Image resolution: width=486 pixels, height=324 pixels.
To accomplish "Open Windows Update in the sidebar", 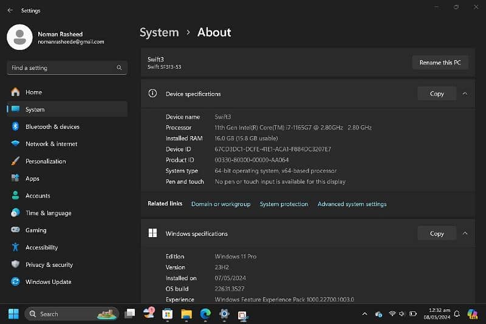I will pyautogui.click(x=48, y=282).
